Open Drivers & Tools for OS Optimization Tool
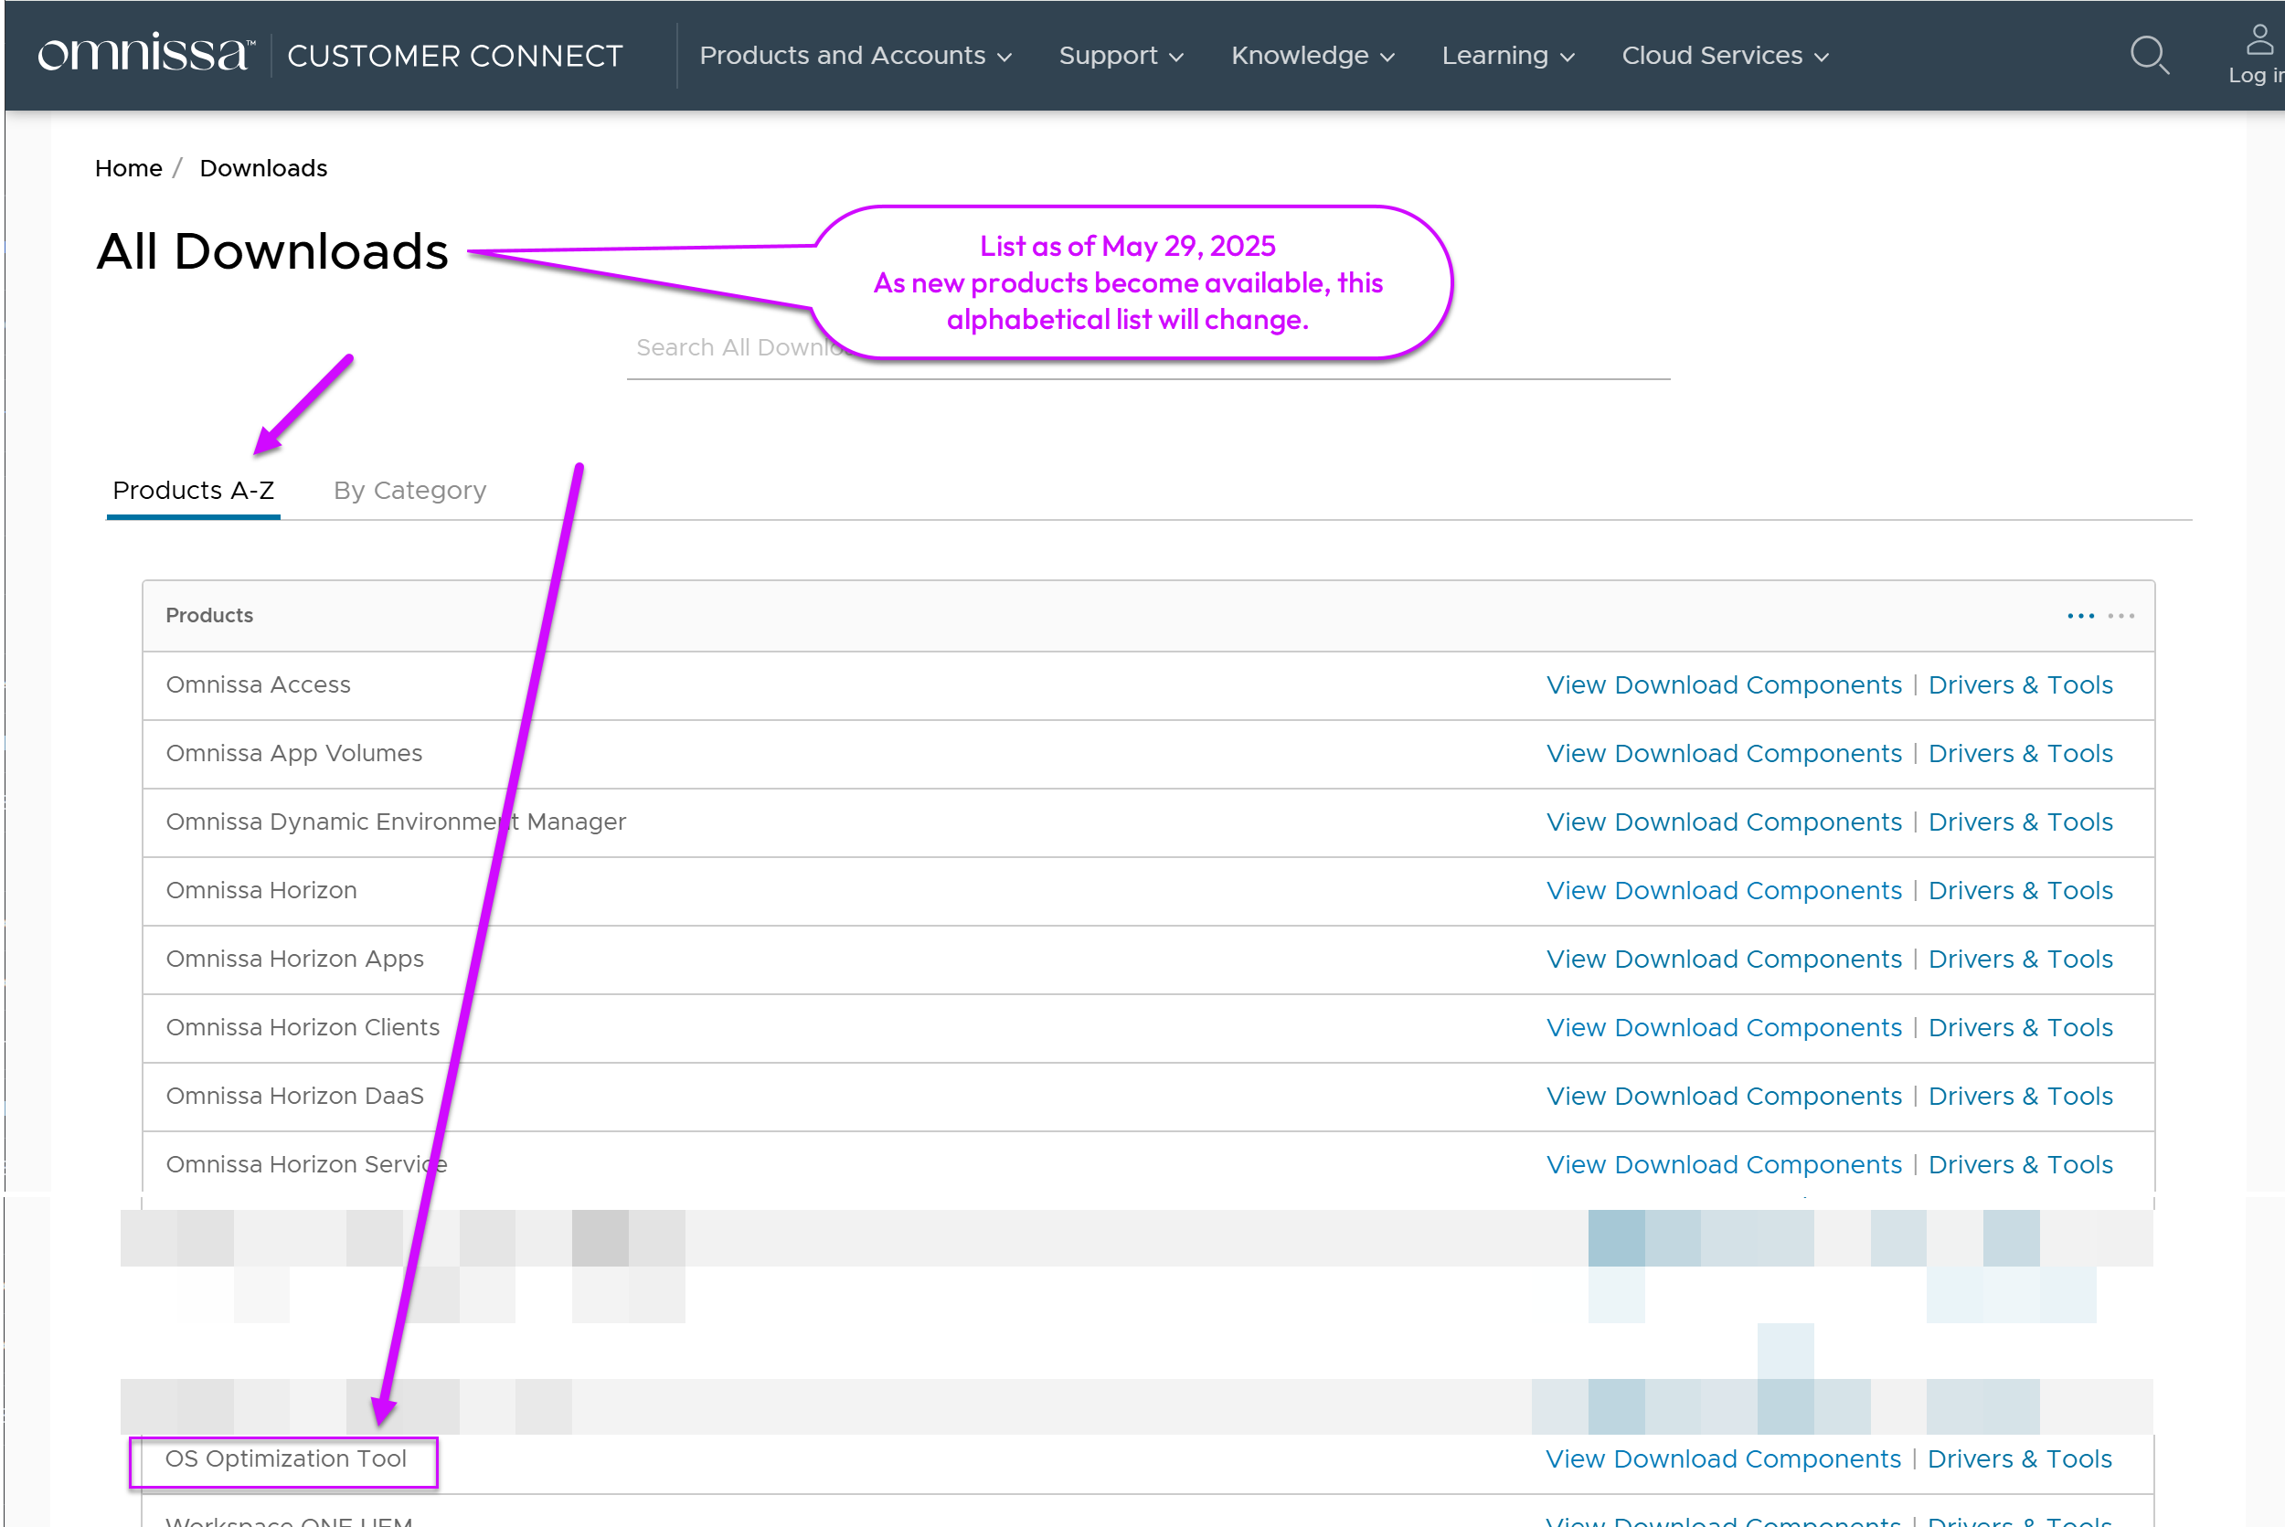The height and width of the screenshot is (1527, 2285). click(x=2019, y=1458)
